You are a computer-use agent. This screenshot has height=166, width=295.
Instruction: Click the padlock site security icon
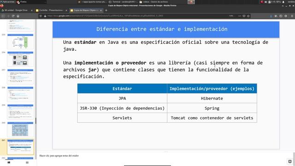click(45, 16)
